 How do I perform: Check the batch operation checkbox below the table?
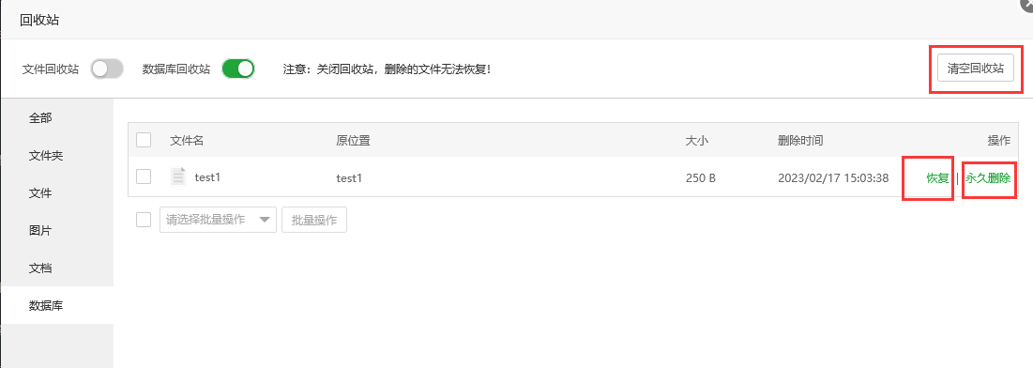coord(144,220)
